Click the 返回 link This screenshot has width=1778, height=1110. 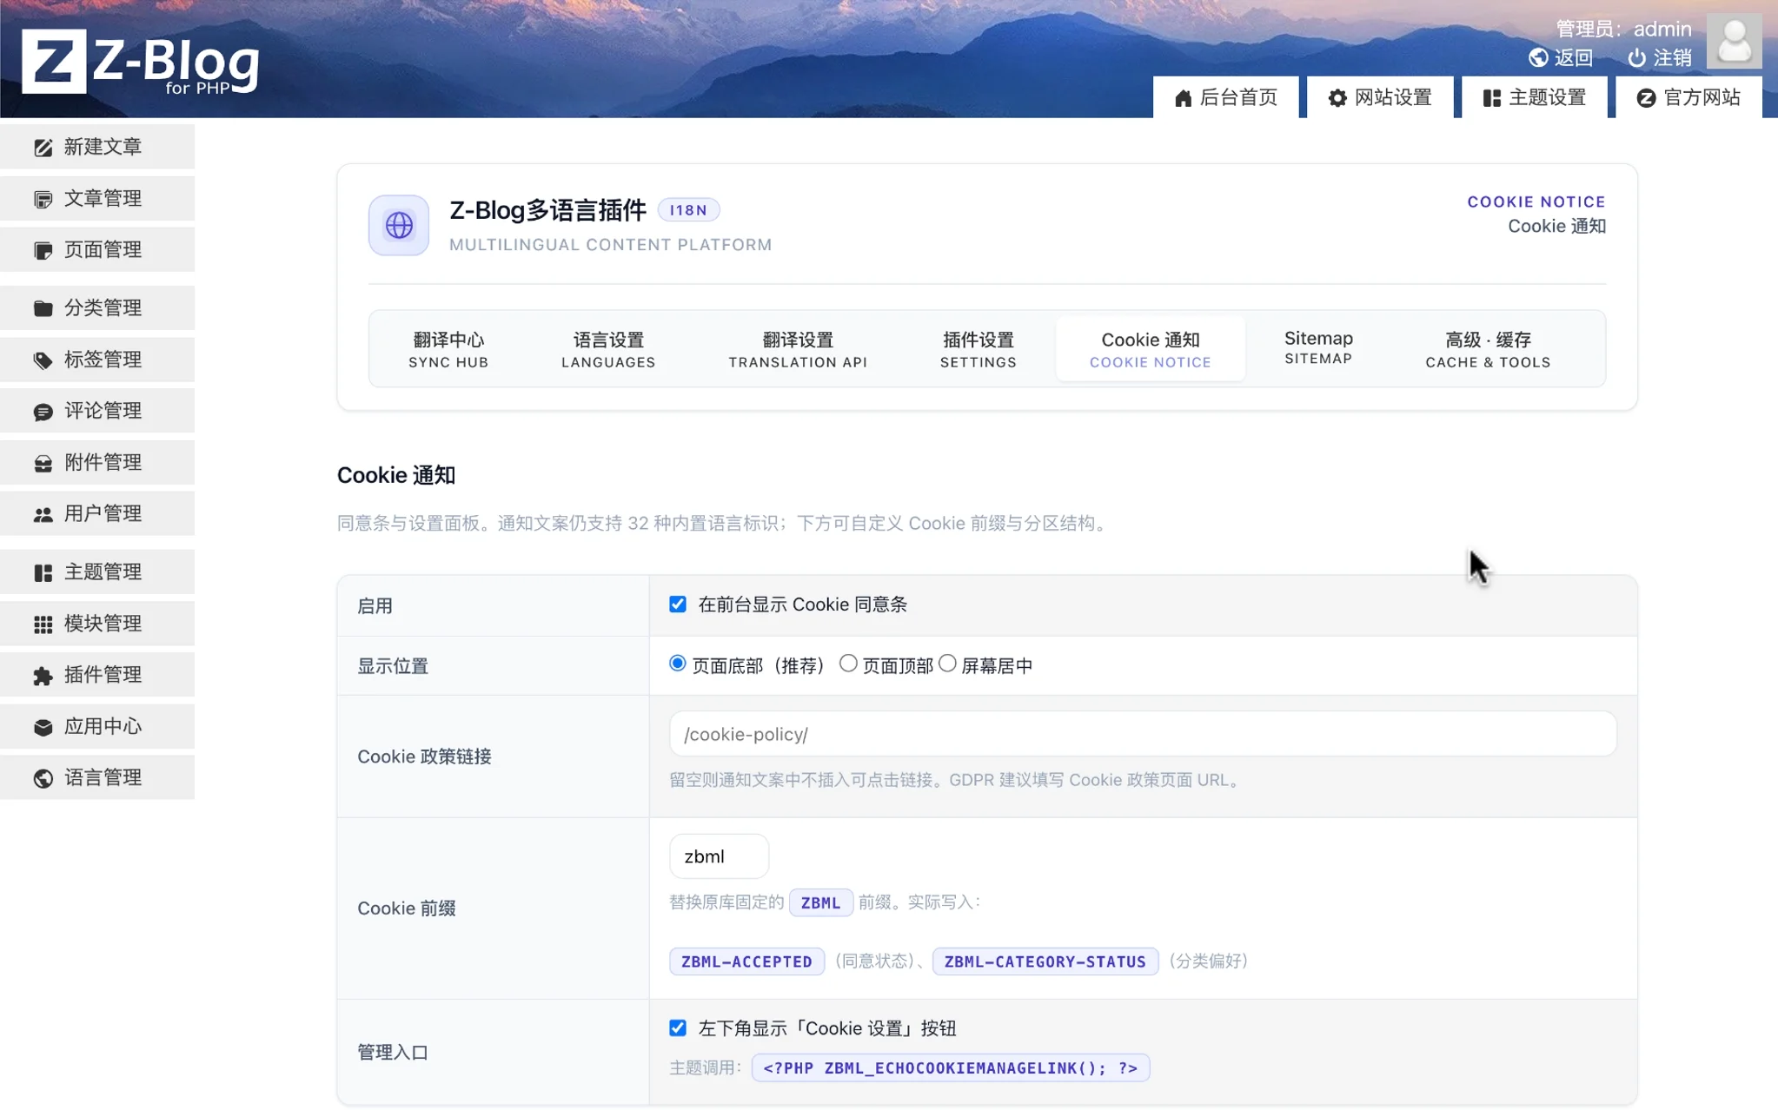pos(1561,57)
